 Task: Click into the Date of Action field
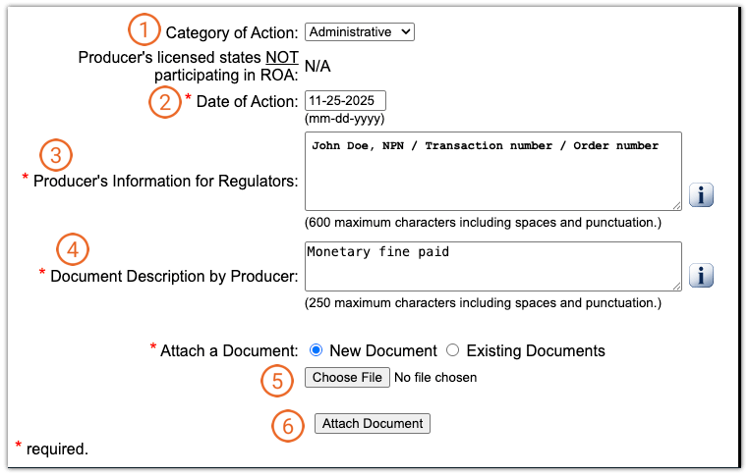pos(345,101)
